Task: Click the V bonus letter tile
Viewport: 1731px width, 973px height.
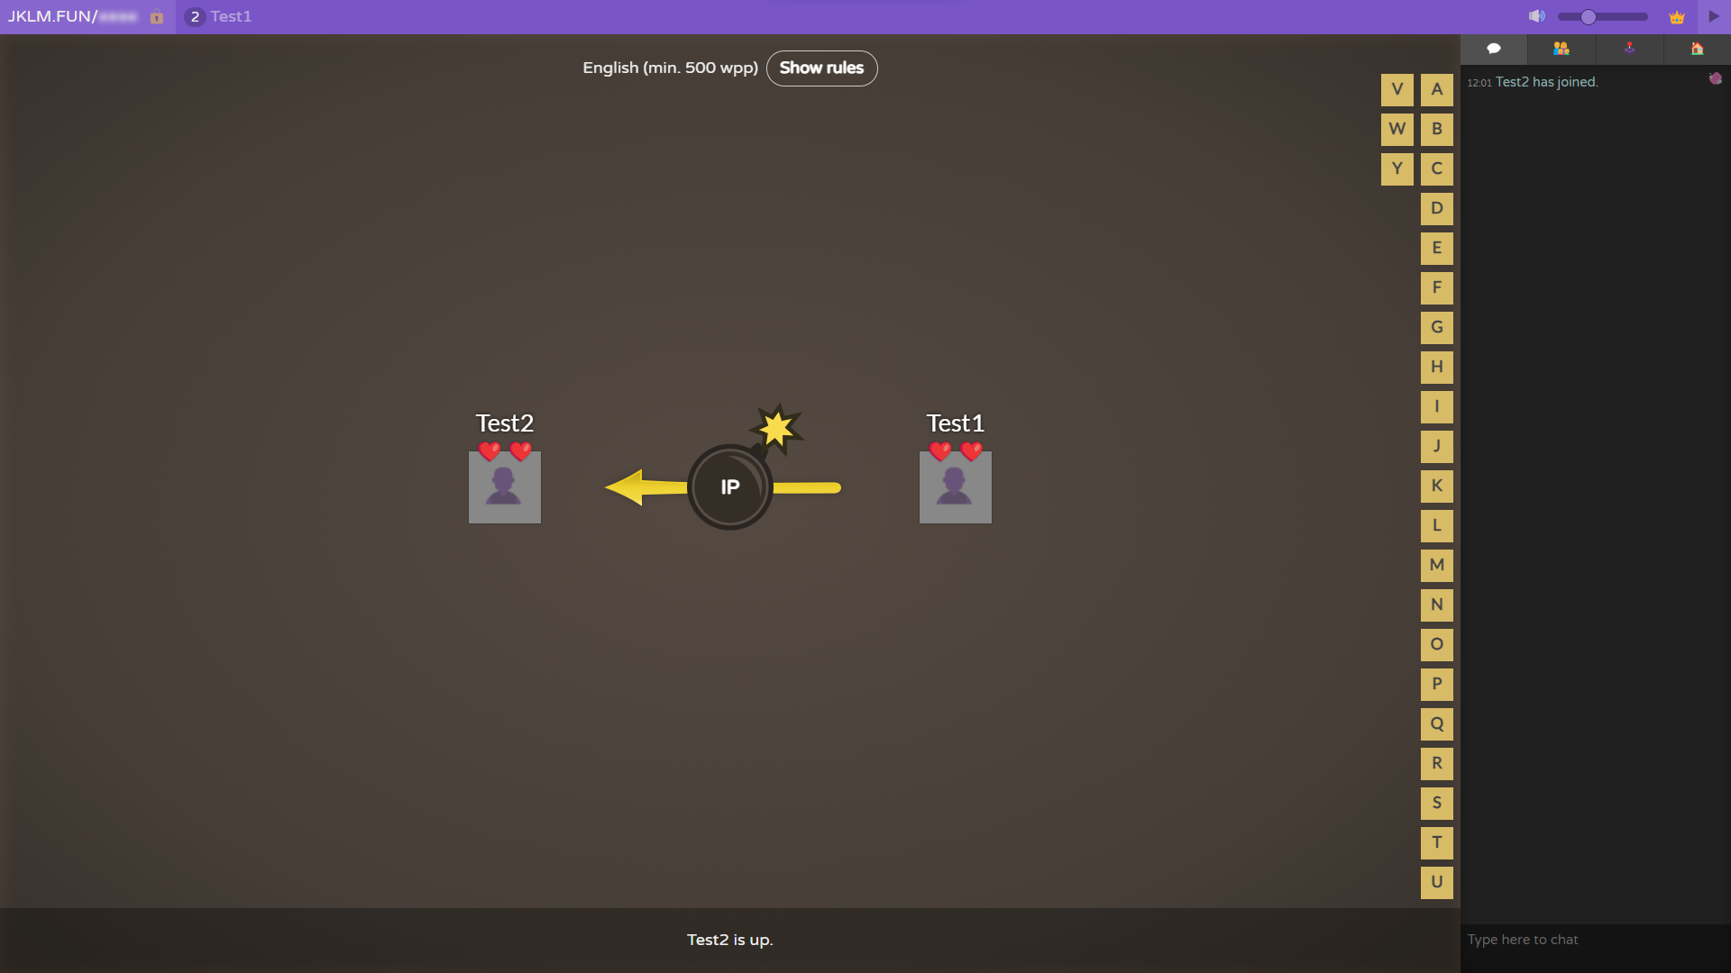Action: [x=1397, y=89]
